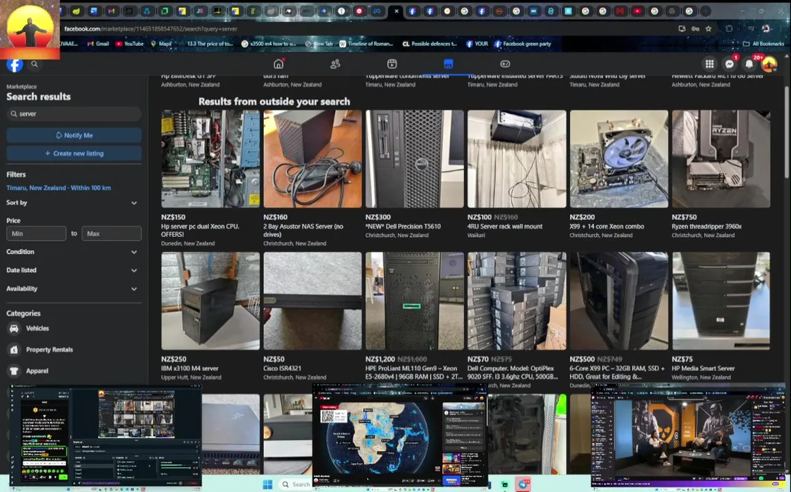
Task: Click the Vehicles category label
Action: click(x=38, y=329)
